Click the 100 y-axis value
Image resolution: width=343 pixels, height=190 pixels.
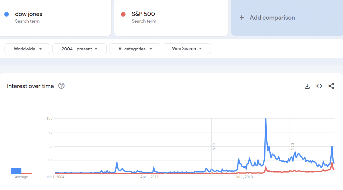pos(49,119)
